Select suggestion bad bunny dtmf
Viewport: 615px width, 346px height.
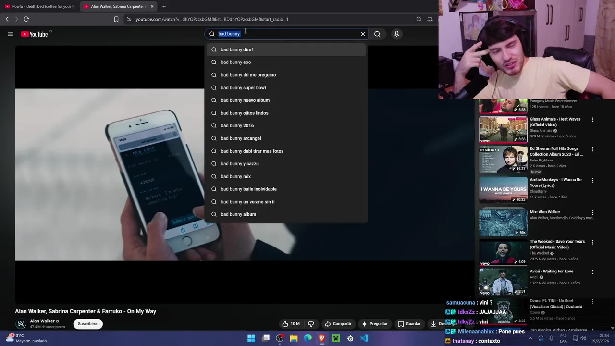pos(286,49)
